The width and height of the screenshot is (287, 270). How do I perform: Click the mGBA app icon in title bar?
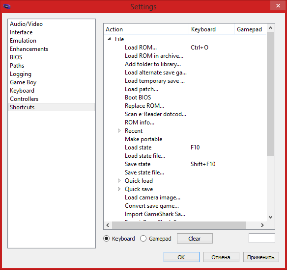(7, 6)
